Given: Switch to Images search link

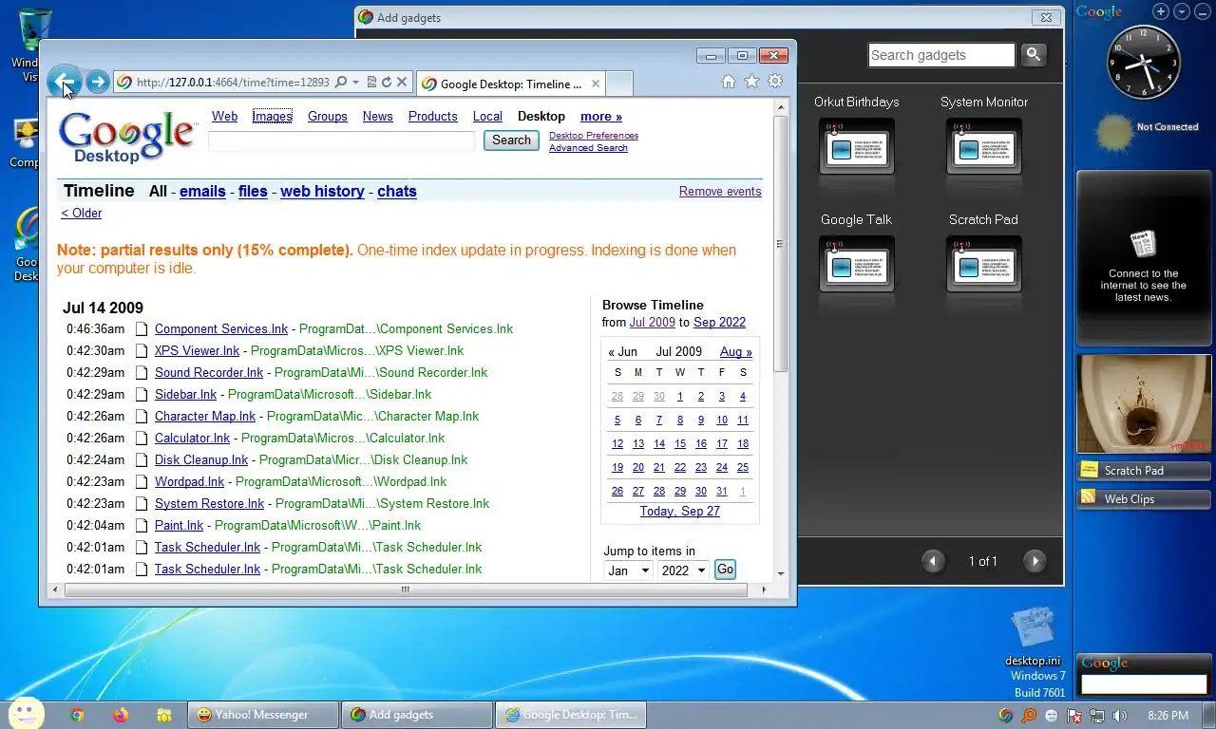Looking at the screenshot, I should [x=272, y=116].
